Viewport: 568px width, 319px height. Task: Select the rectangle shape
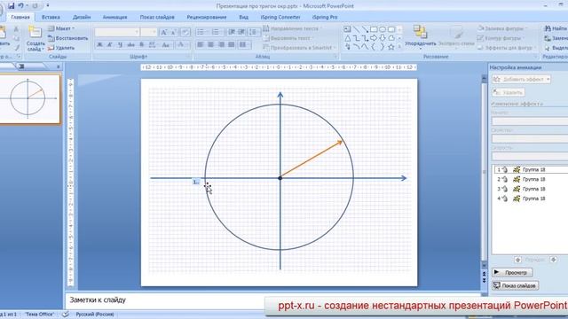click(x=374, y=29)
